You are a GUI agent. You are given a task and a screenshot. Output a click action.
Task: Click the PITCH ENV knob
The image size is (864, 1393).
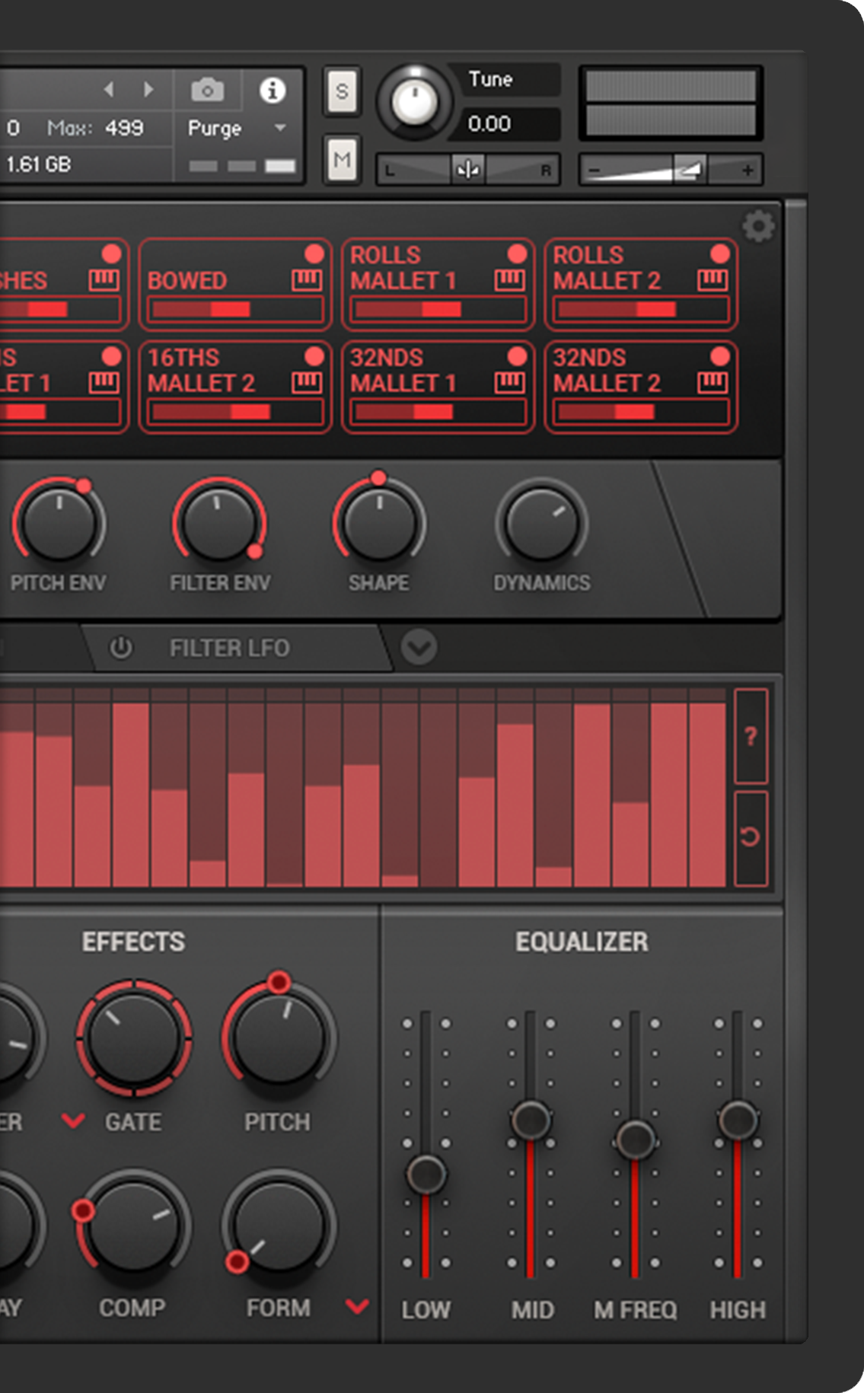click(x=59, y=524)
